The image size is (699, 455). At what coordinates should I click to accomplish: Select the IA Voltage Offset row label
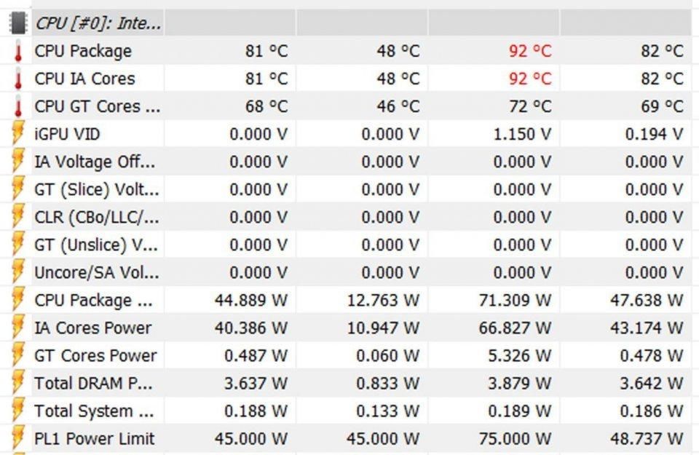tap(95, 162)
